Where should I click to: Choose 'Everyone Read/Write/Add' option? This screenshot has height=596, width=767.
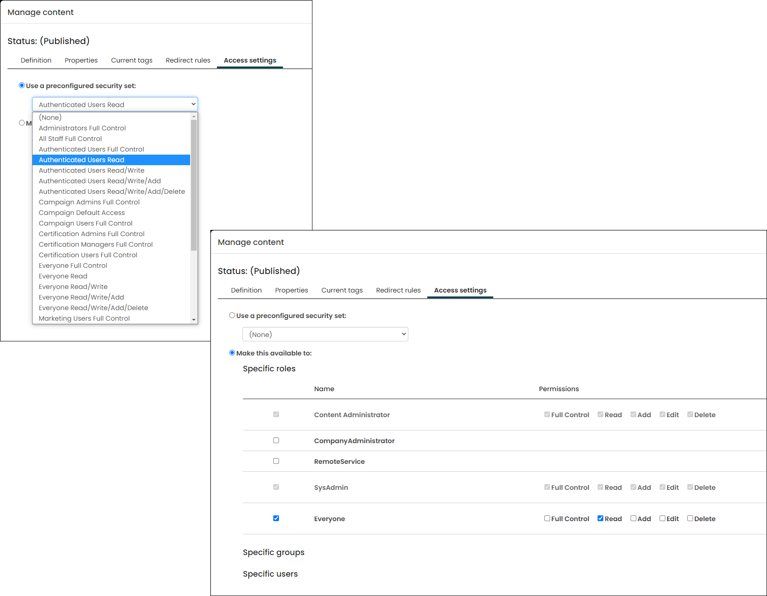click(x=111, y=297)
